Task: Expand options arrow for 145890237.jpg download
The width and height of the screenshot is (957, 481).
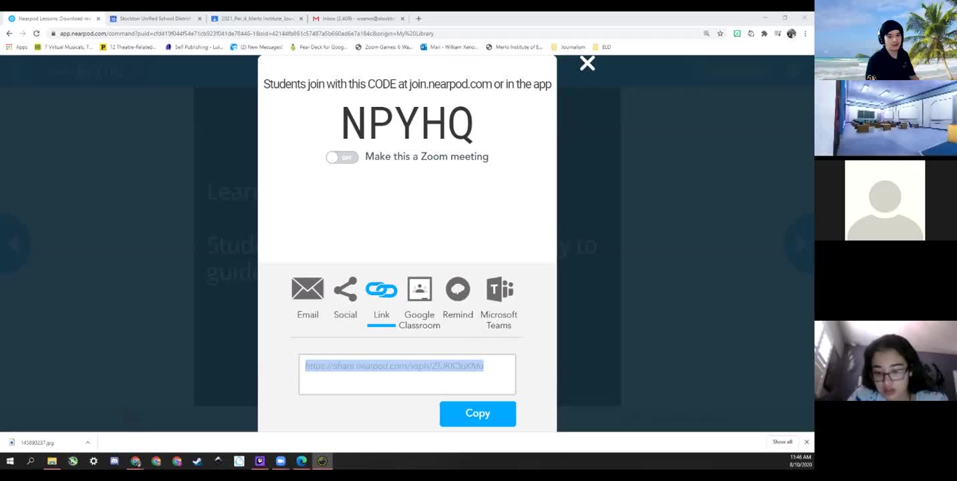Action: tap(88, 442)
